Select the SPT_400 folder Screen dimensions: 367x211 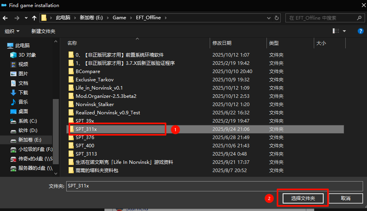coord(85,146)
